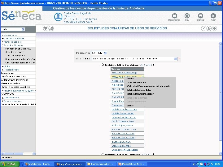Switch to portalseneca Firefox taskbar button
Screen dimensions: 223x167
(39, 164)
